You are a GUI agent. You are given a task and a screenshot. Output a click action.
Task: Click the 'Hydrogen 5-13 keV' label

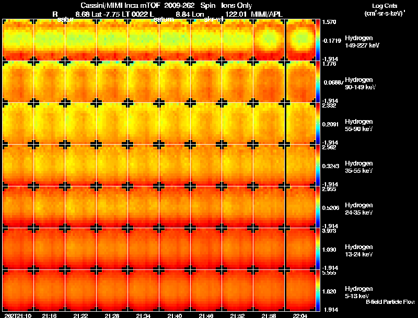coord(359,292)
